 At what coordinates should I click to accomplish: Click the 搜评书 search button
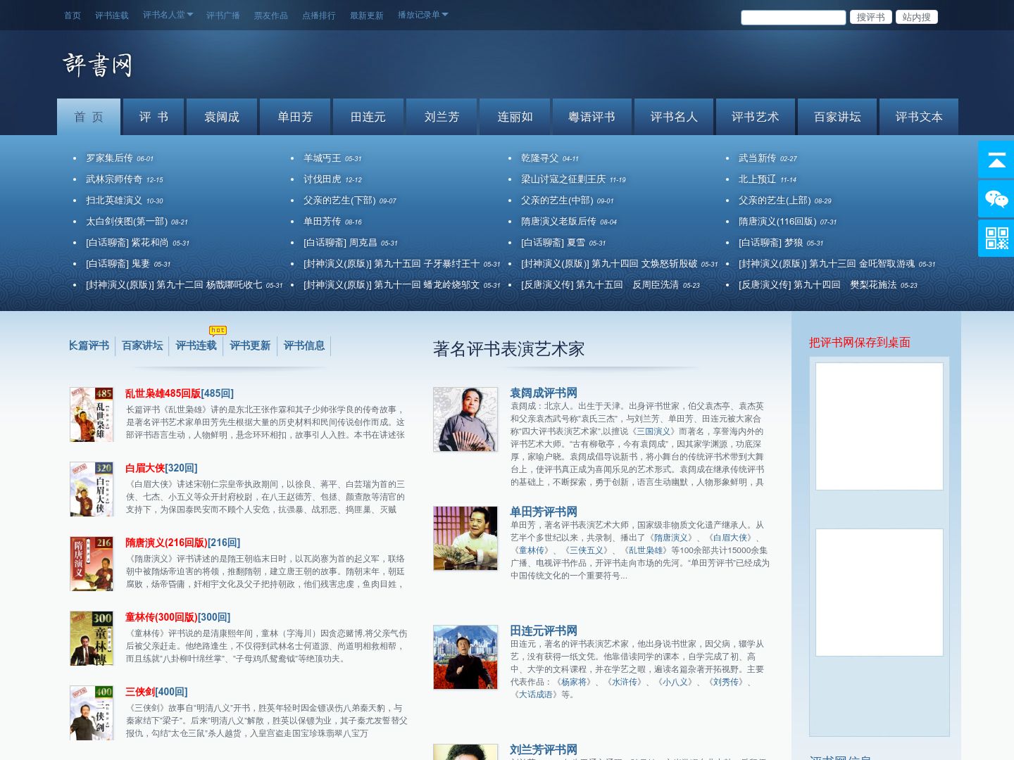pos(871,17)
